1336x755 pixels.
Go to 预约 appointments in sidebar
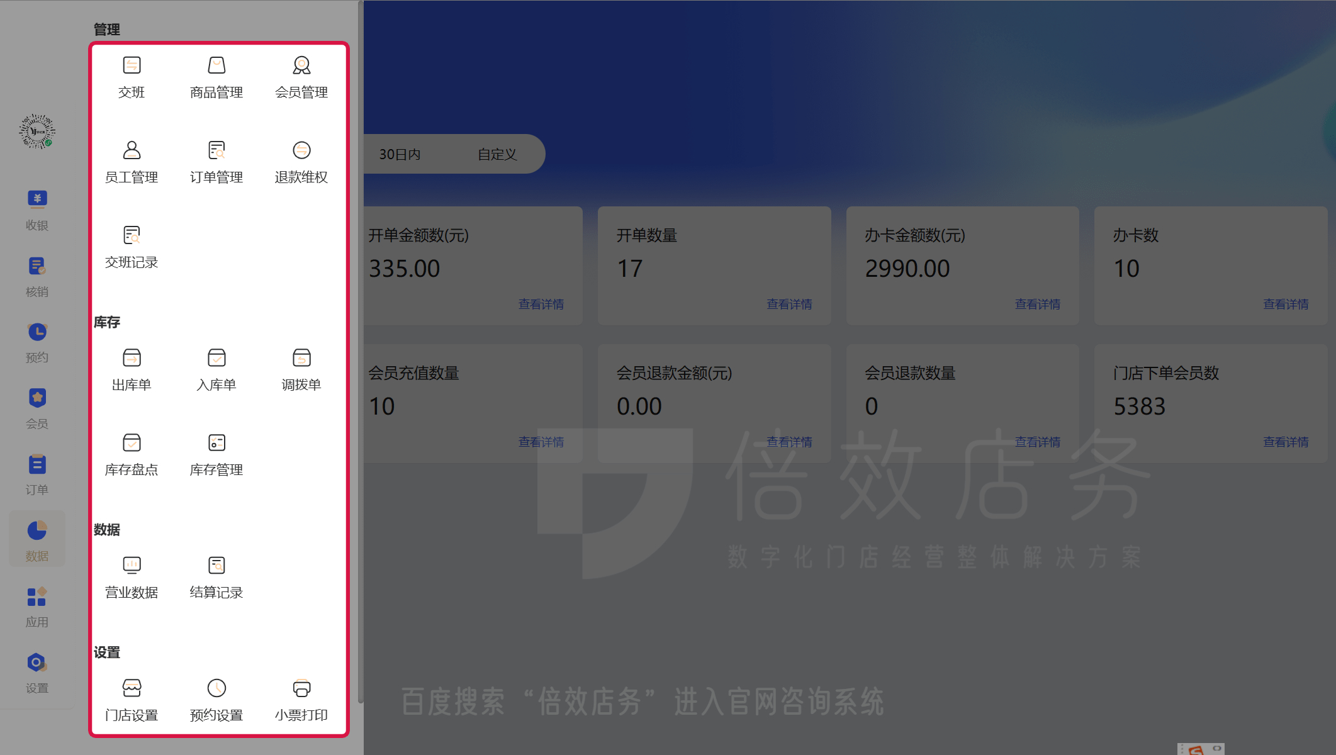[x=37, y=343]
